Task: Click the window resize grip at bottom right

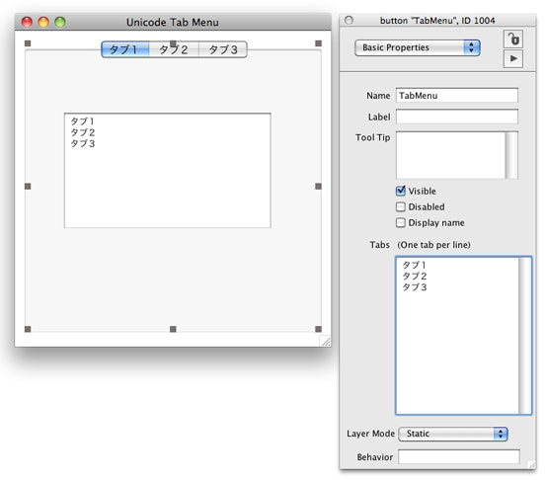Action: [326, 341]
